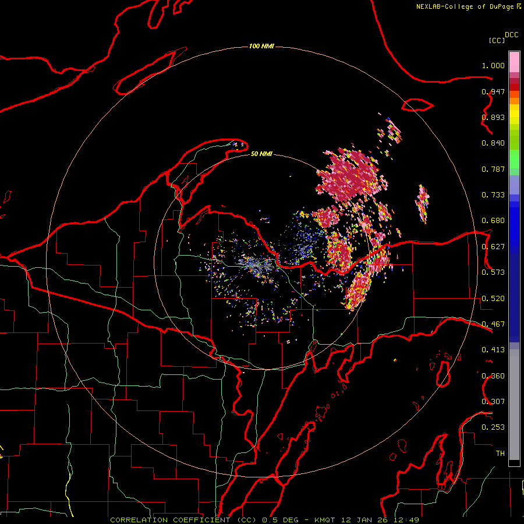Click the 0.5 DEG elevation angle text
524x524 pixels.
(281, 520)
